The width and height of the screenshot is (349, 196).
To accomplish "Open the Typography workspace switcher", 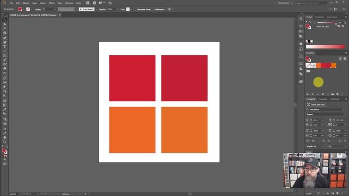I will 285,3.
